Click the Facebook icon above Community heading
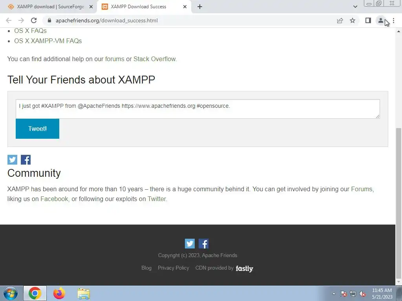The image size is (402, 301). tap(26, 160)
